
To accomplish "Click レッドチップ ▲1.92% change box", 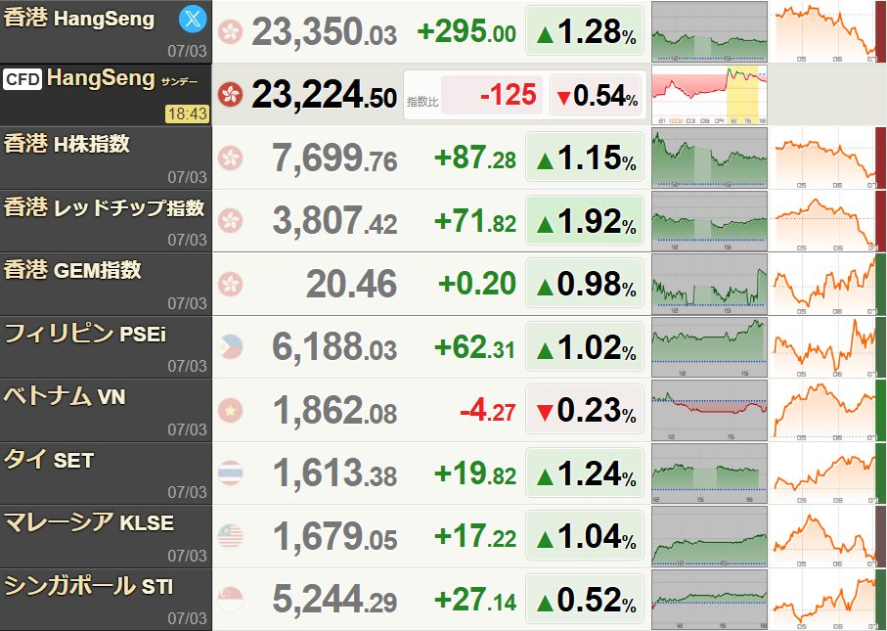I will (x=585, y=220).
